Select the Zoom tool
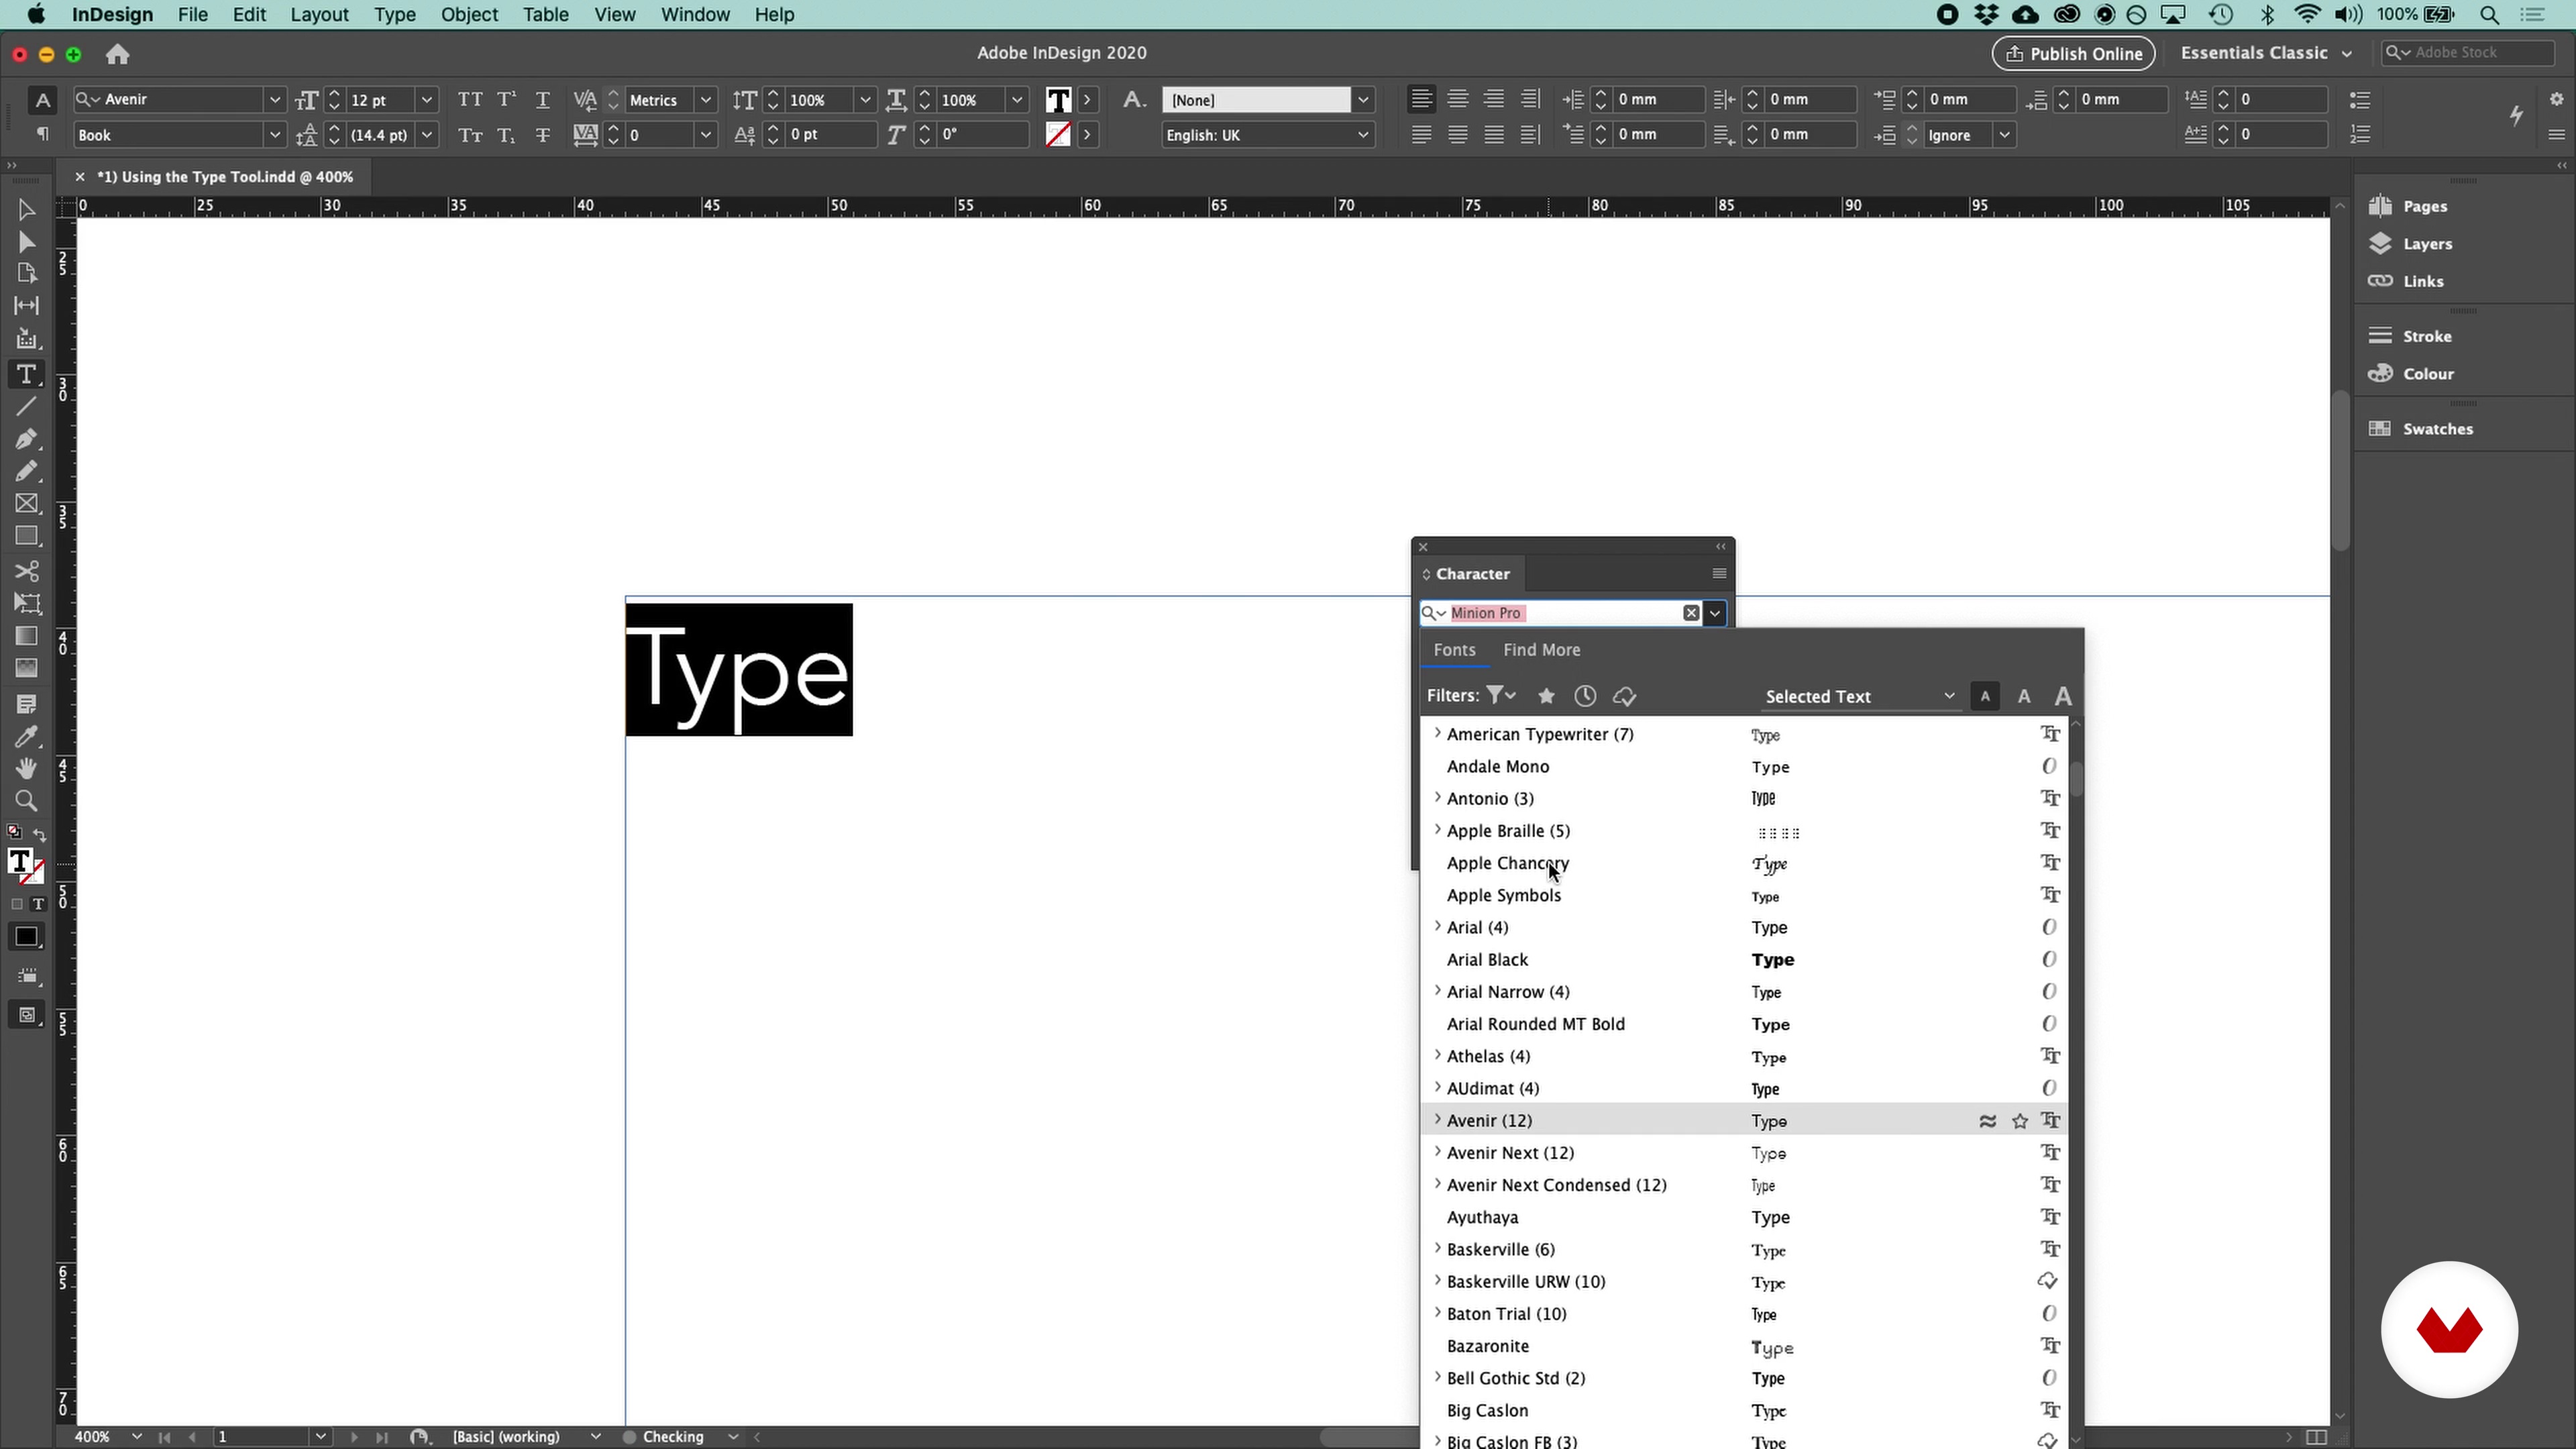This screenshot has width=2576, height=1449. 27,801
